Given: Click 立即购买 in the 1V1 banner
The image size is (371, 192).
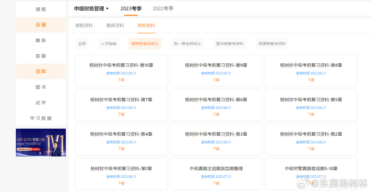Looking at the screenshot, I should pyautogui.click(x=36, y=149).
